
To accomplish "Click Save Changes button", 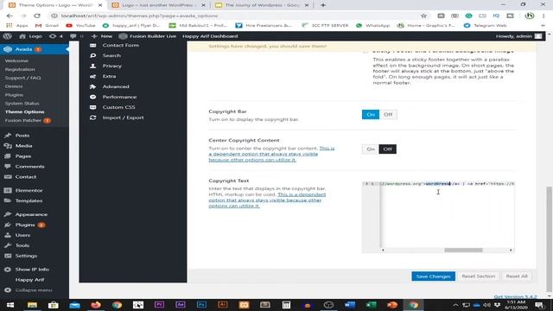I will (x=433, y=276).
